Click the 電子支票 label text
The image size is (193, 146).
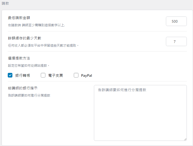click(x=56, y=75)
